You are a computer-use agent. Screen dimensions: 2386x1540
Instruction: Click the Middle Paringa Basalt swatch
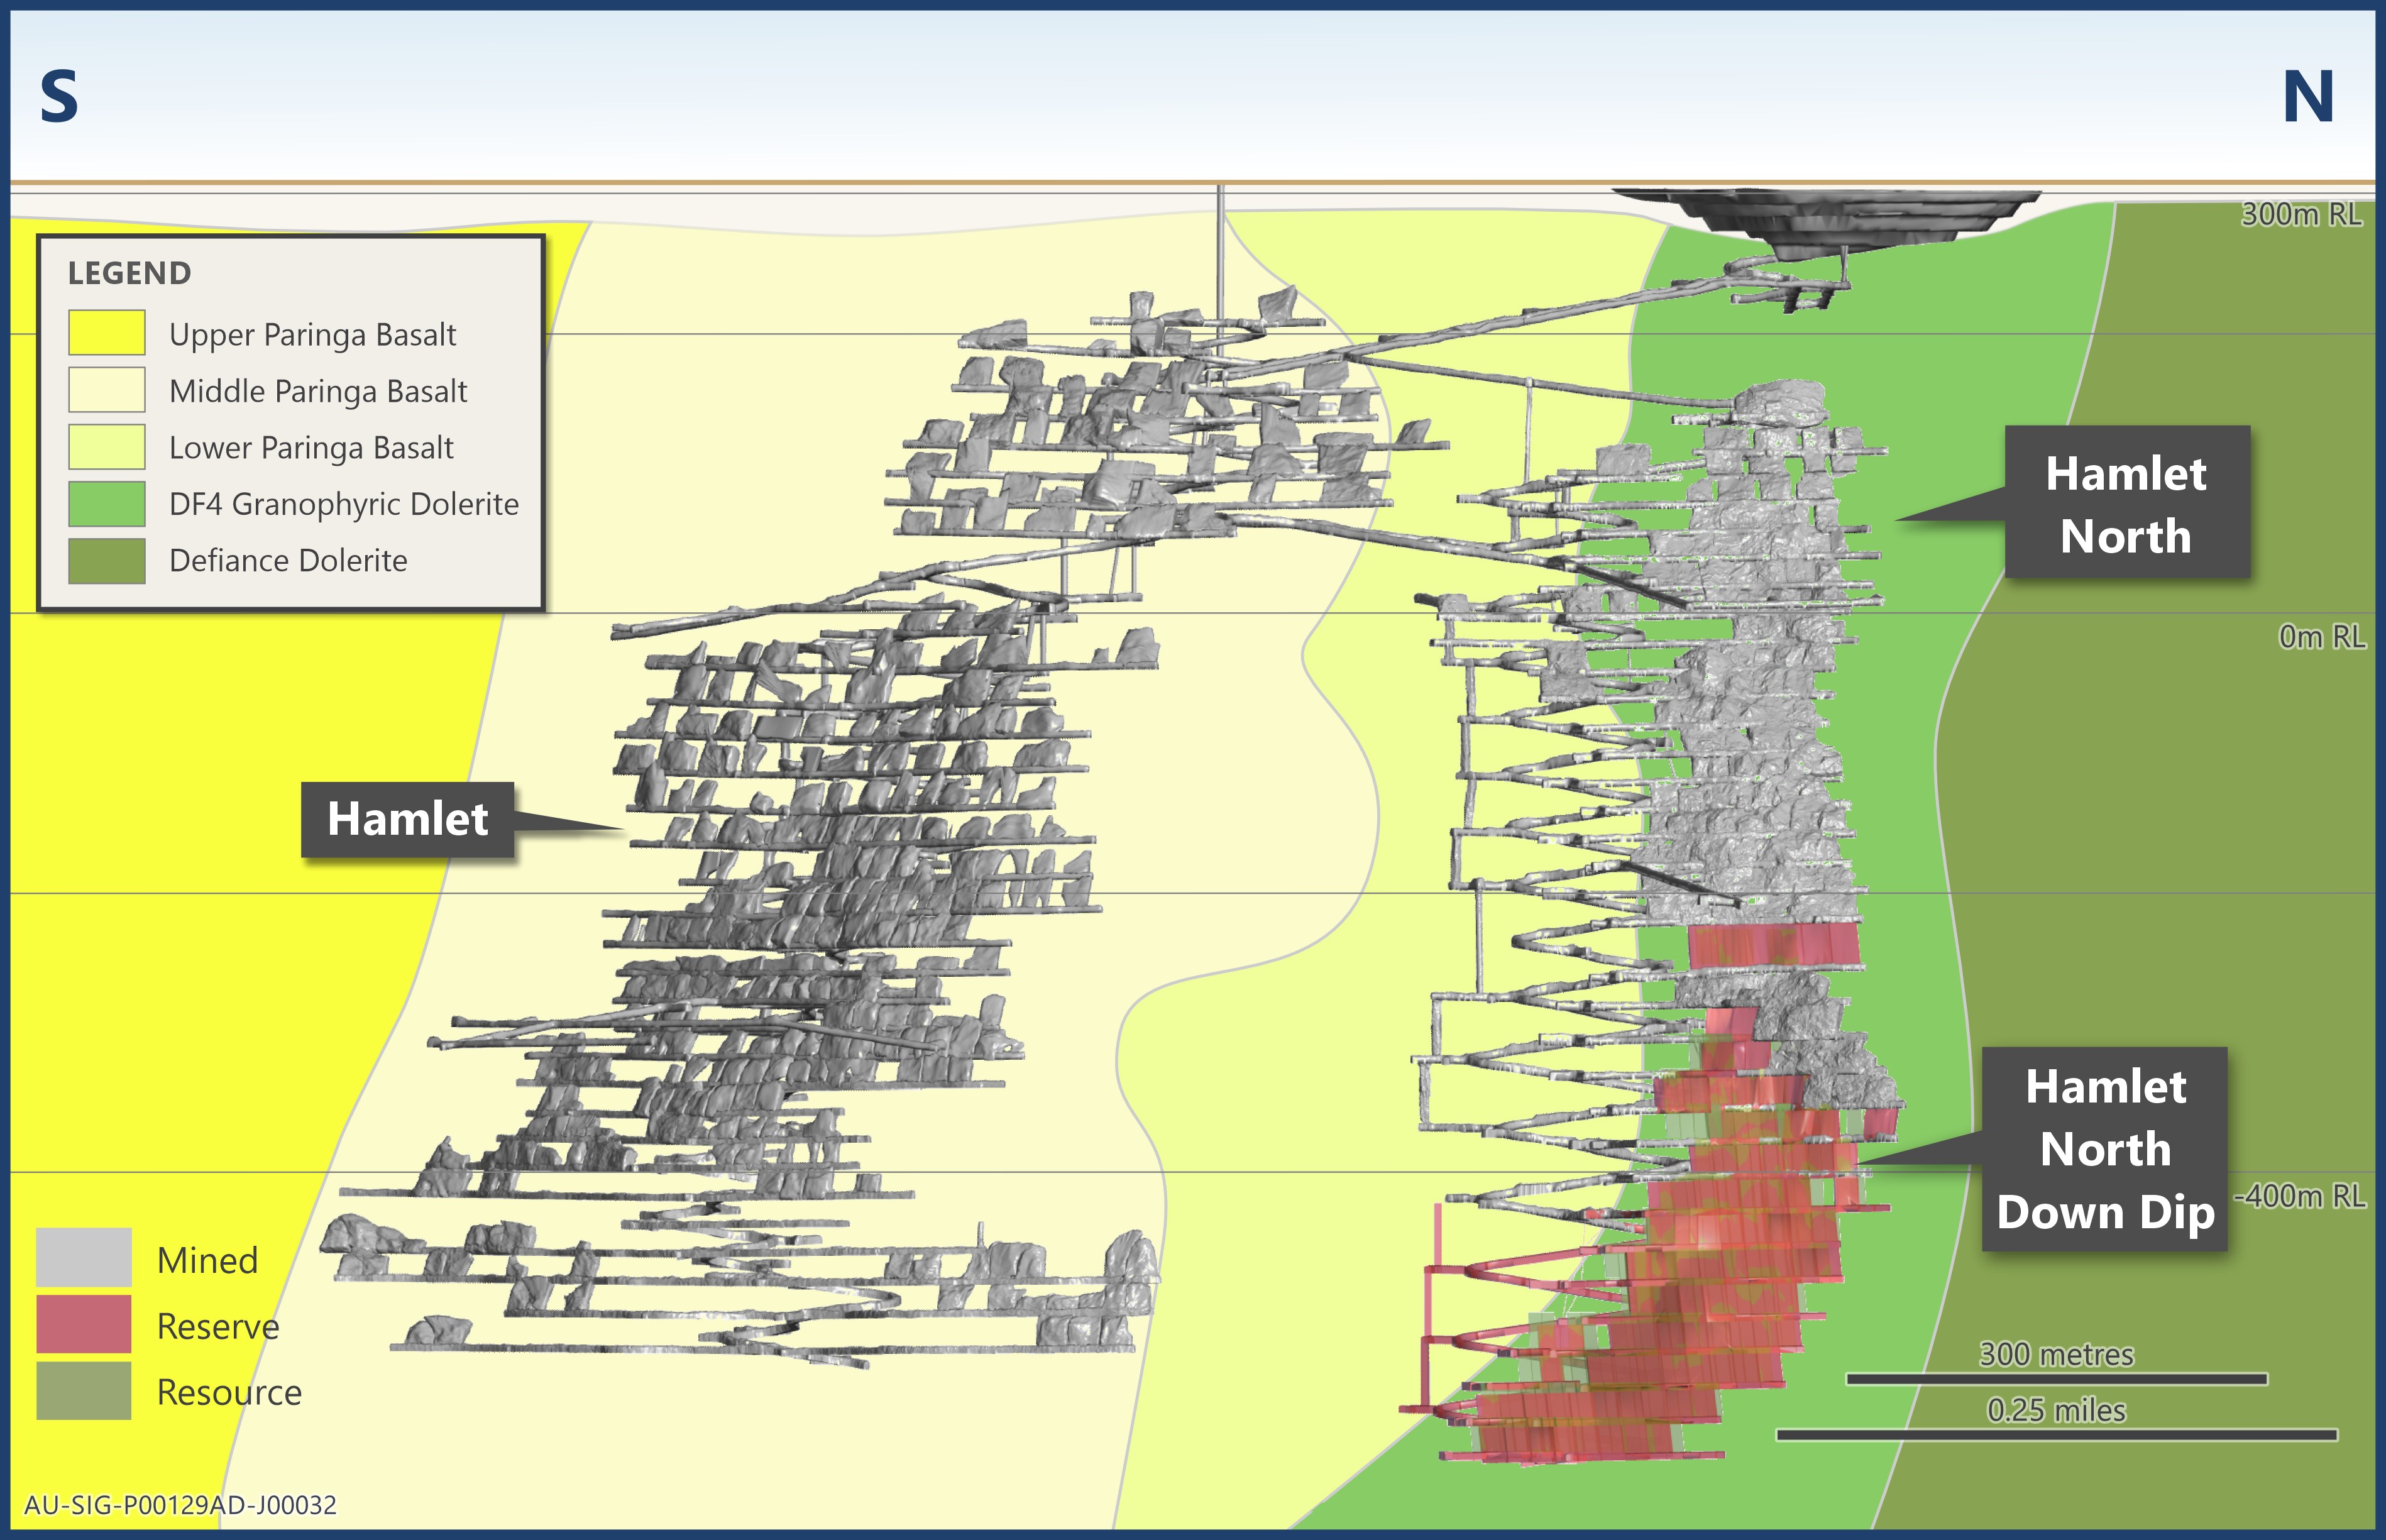[106, 390]
